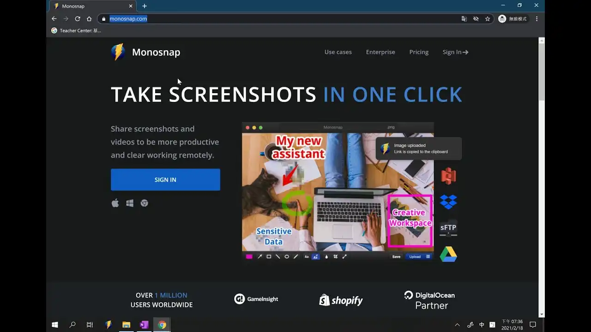Open the Enterprise navigation link
Image resolution: width=591 pixels, height=332 pixels.
[380, 52]
